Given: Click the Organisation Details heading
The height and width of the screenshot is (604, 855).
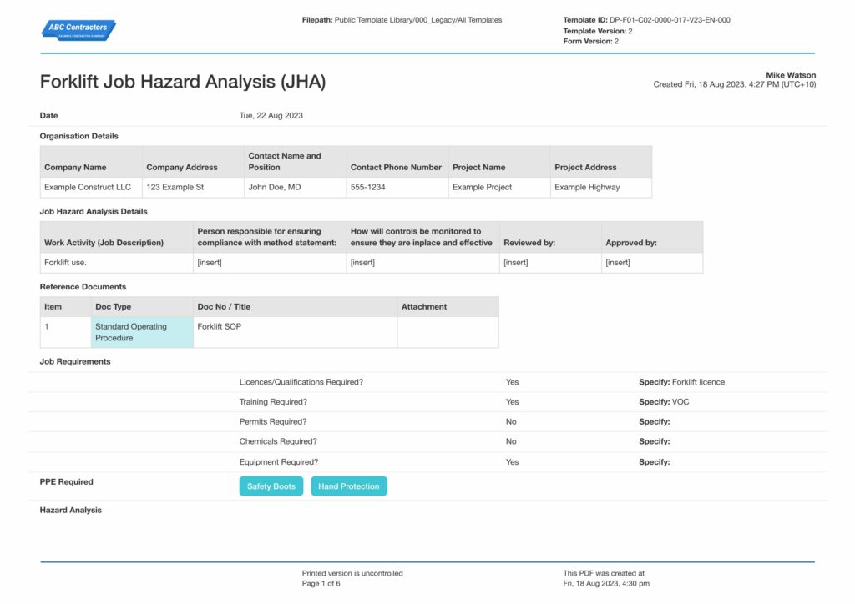Looking at the screenshot, I should pos(79,136).
